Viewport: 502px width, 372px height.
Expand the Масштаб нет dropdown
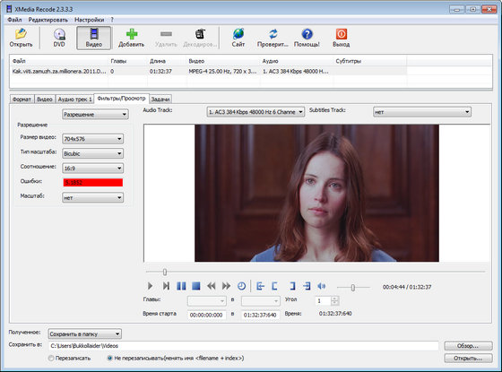[x=92, y=198]
